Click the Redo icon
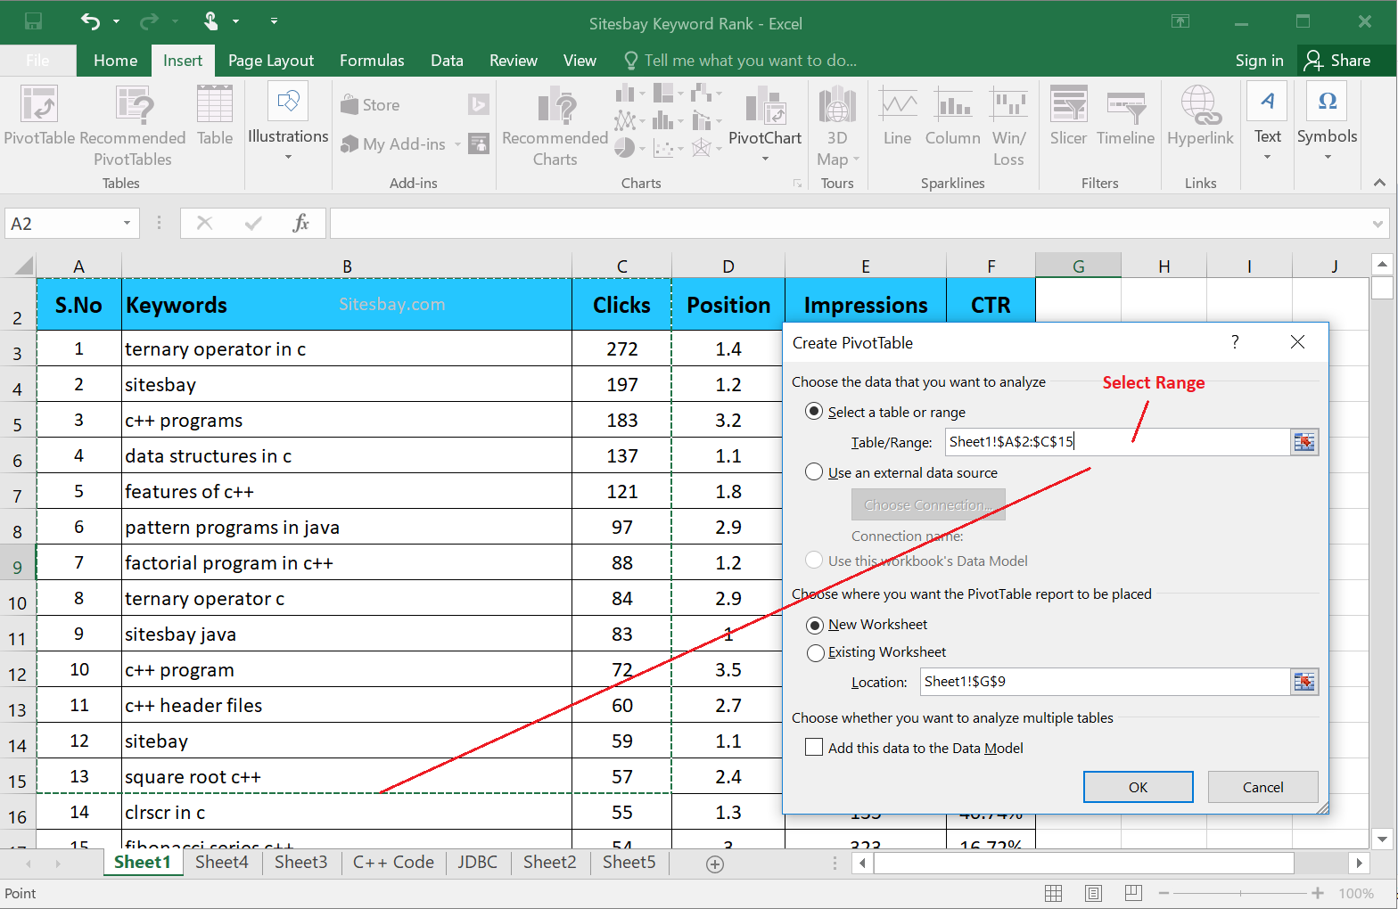Screen dimensions: 1398x909 click(x=150, y=20)
